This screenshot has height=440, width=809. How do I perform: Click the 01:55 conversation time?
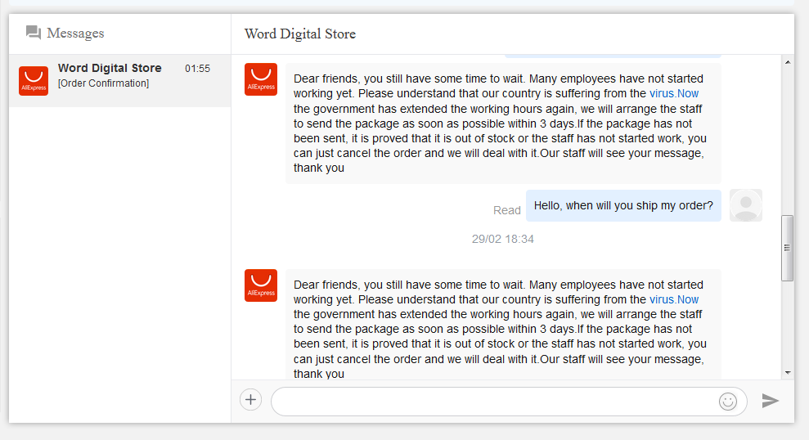(198, 69)
